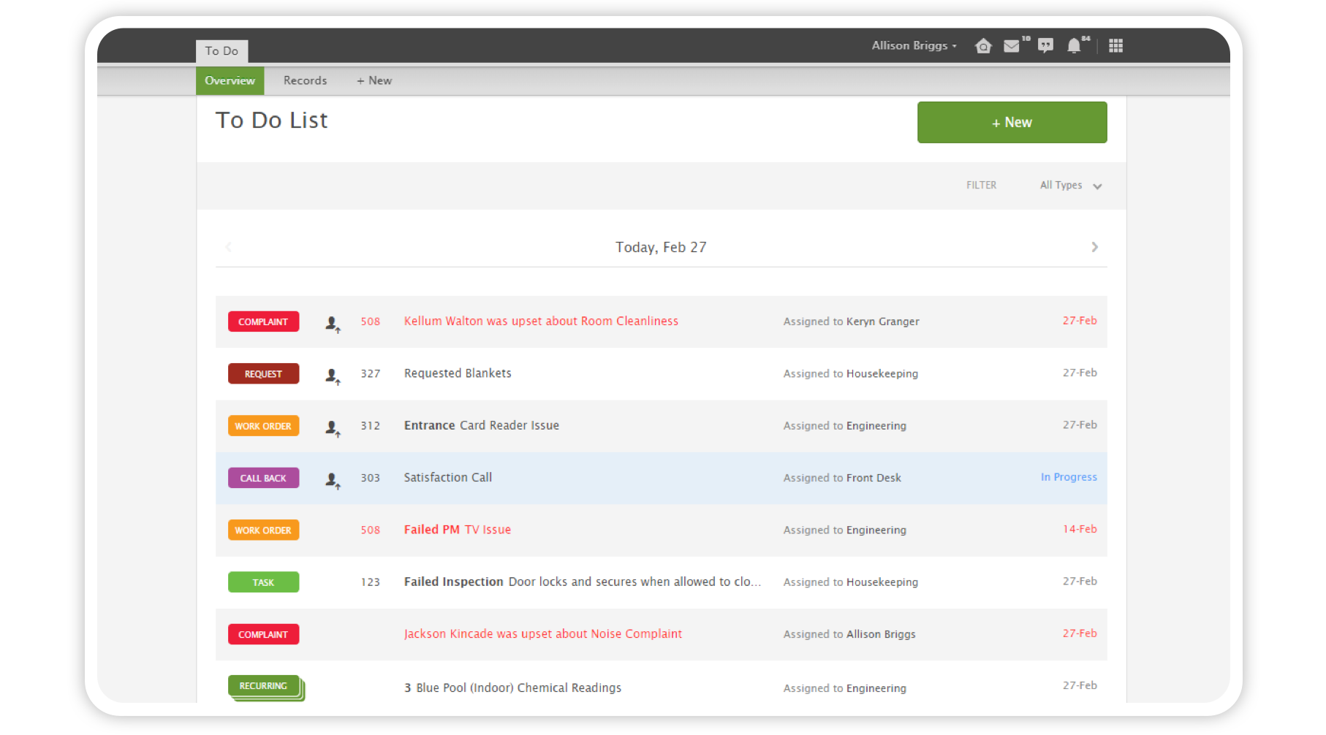Go to next day with right chevron

tap(1094, 247)
